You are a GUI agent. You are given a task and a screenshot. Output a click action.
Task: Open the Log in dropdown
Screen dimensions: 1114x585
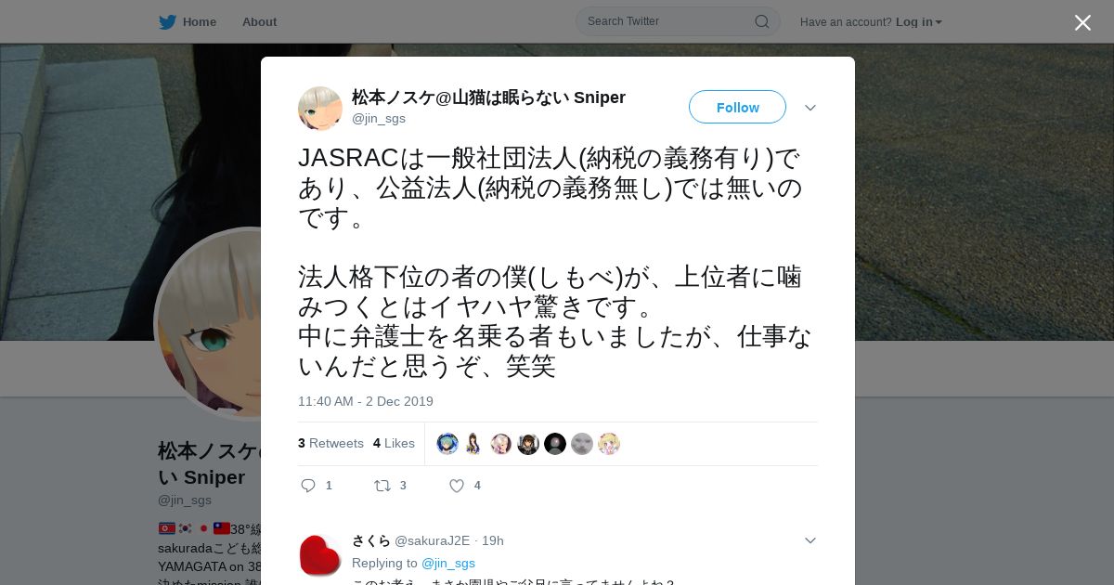pos(919,22)
